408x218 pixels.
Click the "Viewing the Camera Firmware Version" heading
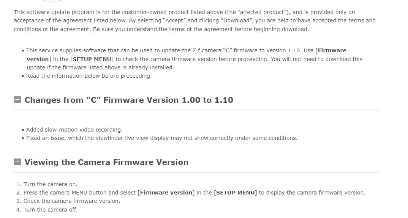[106, 162]
